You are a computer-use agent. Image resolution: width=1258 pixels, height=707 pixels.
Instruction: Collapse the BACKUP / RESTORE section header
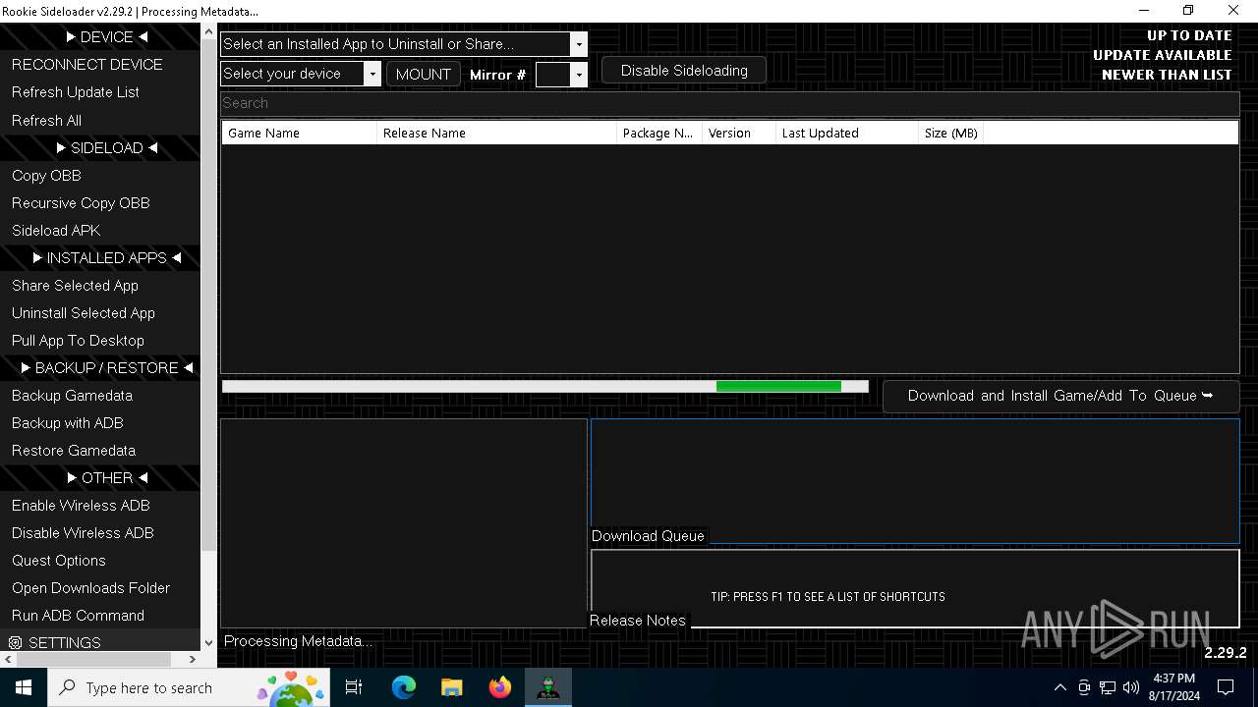click(106, 367)
